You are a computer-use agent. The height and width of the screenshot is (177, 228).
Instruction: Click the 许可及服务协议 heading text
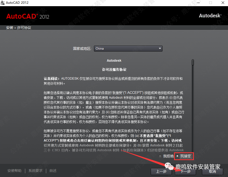[x=114, y=69]
